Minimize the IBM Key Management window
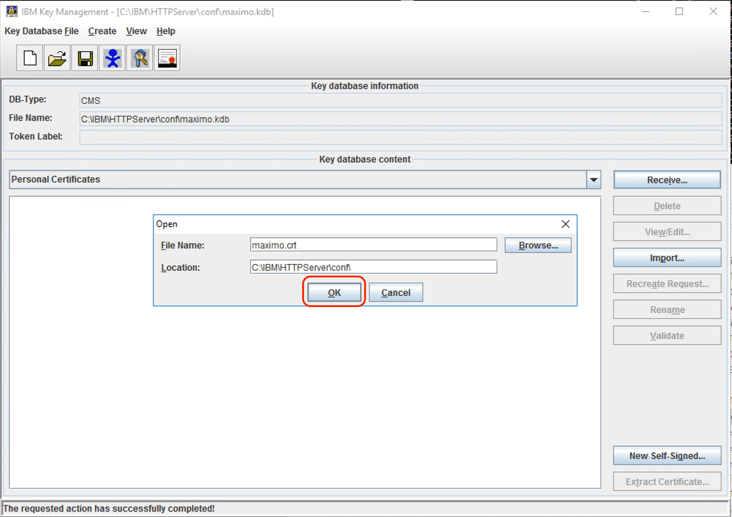This screenshot has height=517, width=732. 646,11
